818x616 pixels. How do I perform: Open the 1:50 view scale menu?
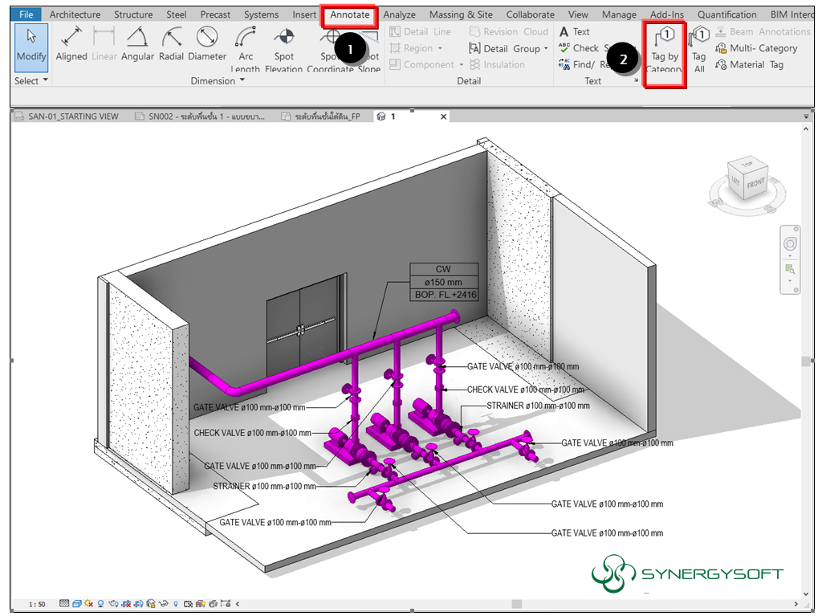[36, 603]
